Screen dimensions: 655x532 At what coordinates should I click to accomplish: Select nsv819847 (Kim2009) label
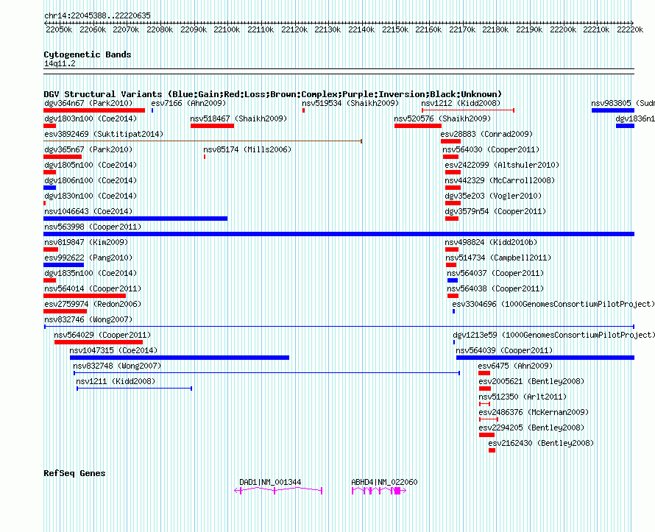tap(86, 242)
